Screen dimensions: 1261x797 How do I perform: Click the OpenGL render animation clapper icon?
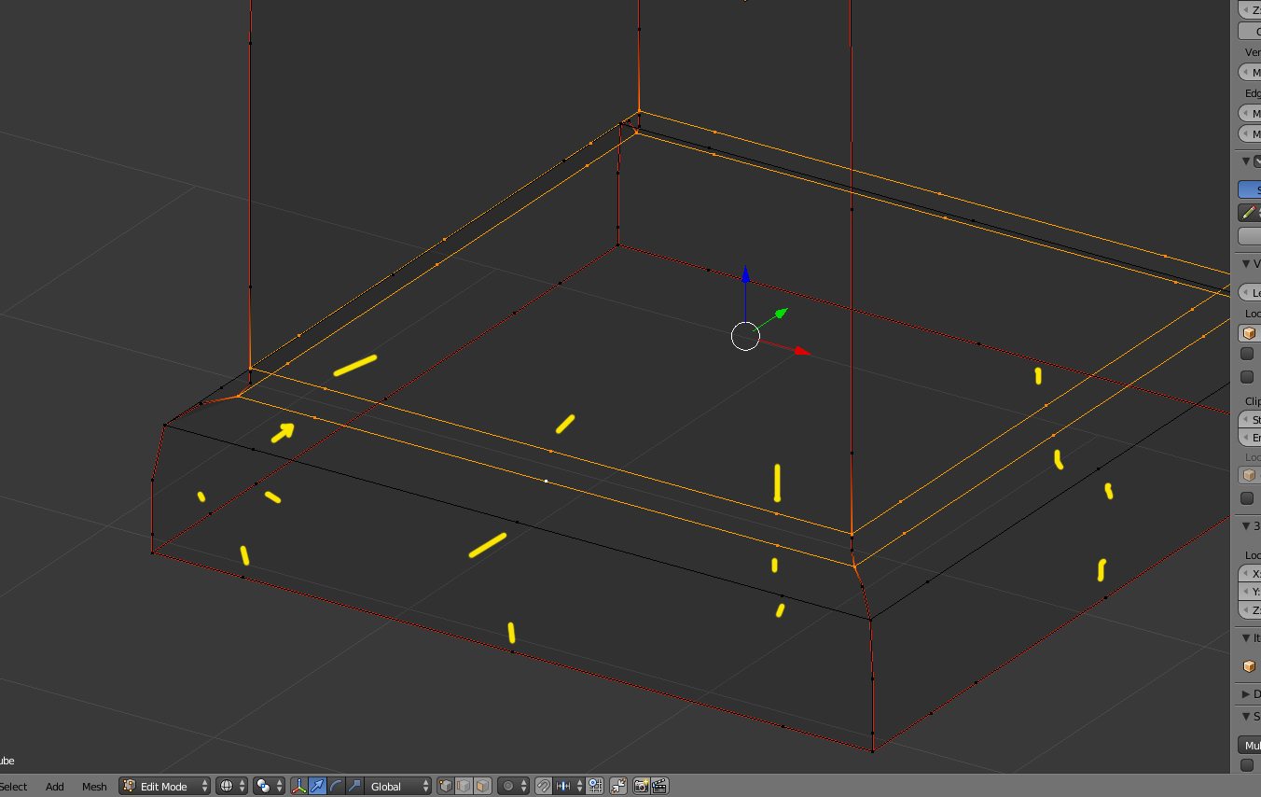(x=660, y=787)
